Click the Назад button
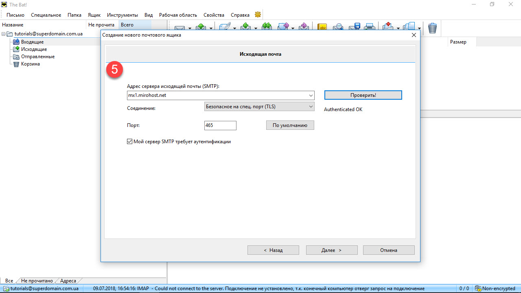Screen dimensions: 521x293 [273, 250]
